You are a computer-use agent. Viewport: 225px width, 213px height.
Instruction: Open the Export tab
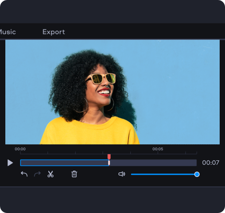tap(54, 32)
